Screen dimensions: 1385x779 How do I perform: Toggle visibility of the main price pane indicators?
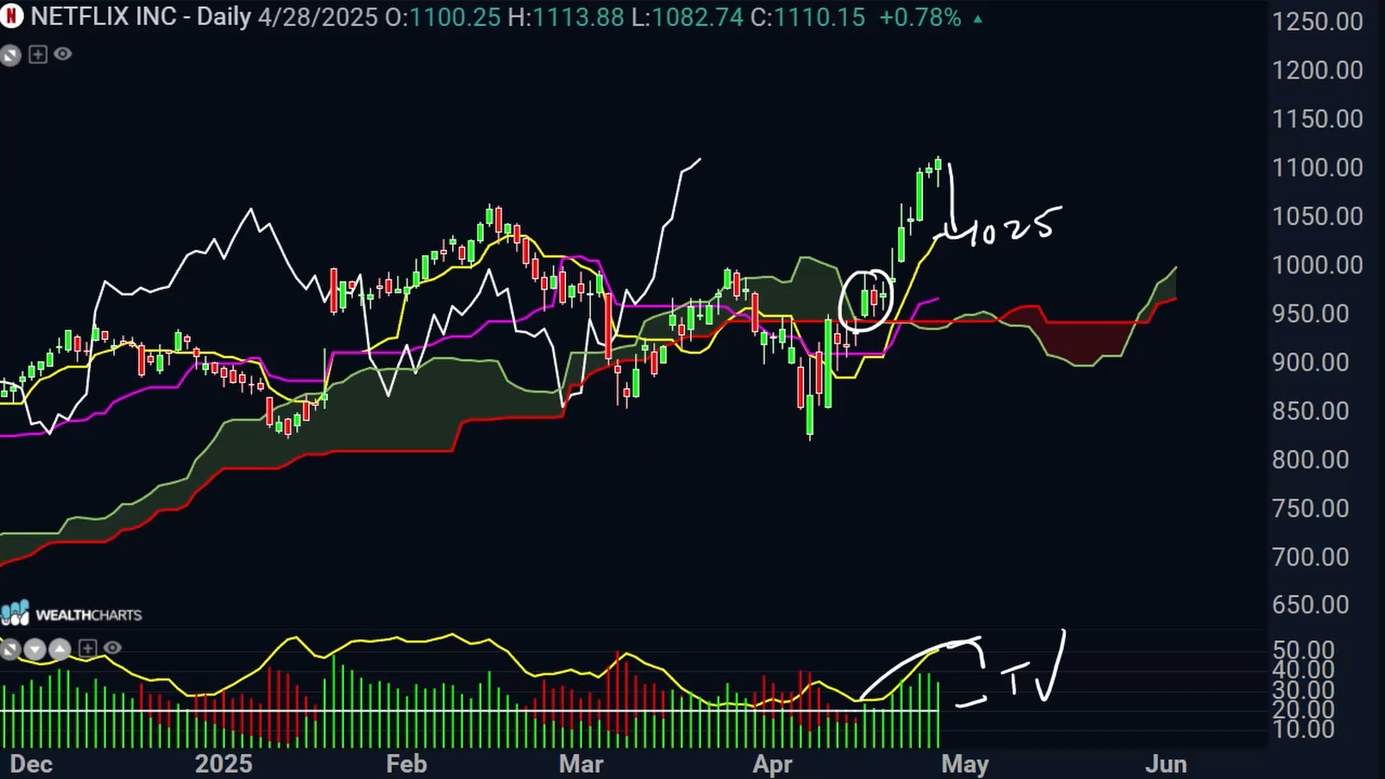(63, 54)
